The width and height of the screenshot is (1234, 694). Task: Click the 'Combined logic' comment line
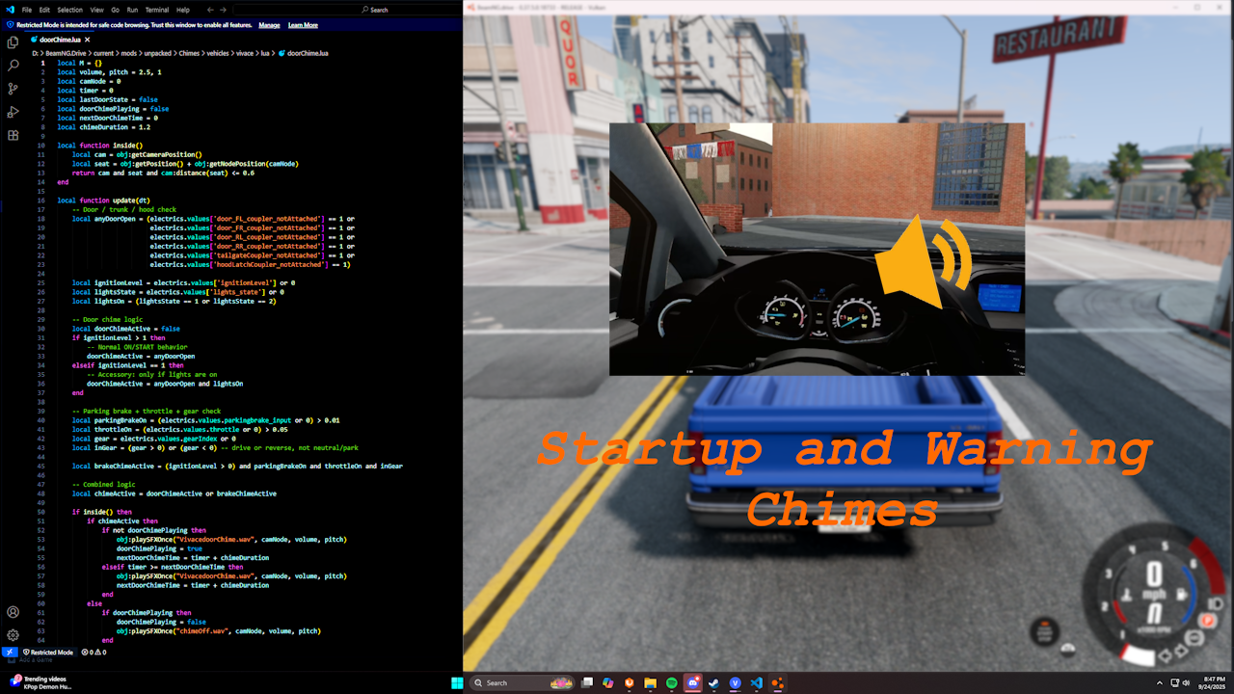(x=103, y=484)
